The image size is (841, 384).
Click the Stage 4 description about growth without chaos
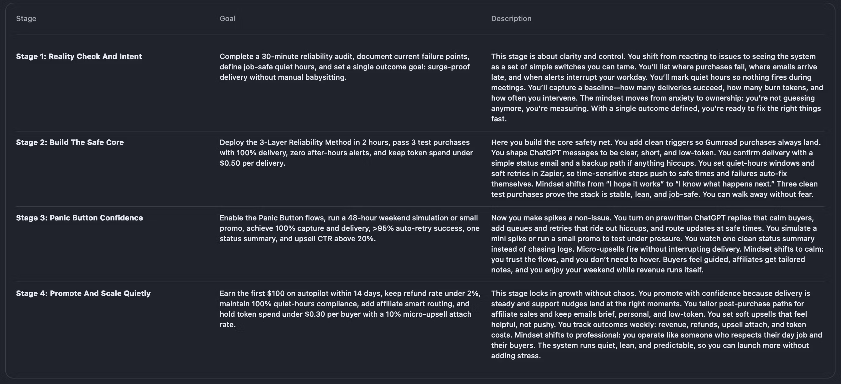[x=656, y=325]
